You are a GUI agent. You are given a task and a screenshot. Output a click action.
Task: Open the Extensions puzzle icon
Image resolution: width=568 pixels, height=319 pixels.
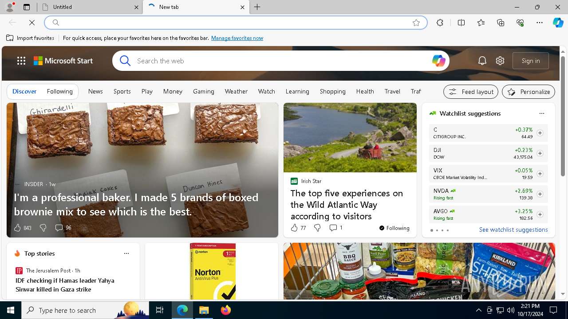(x=440, y=23)
